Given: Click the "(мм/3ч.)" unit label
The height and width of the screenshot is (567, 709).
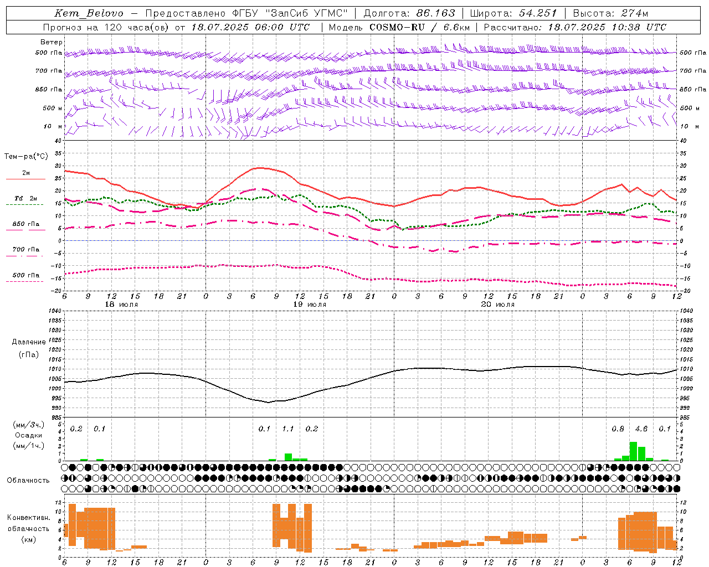Looking at the screenshot, I should click(29, 425).
